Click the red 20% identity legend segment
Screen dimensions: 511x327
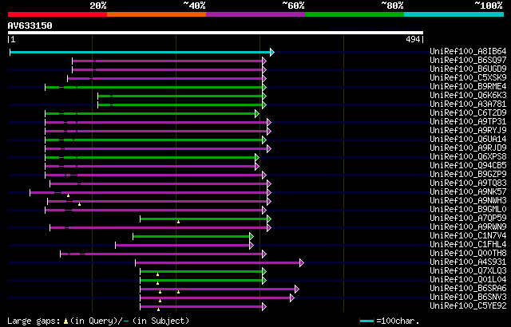57,14
